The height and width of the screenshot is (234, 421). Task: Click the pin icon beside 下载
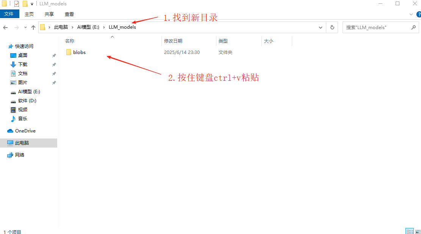(54, 65)
